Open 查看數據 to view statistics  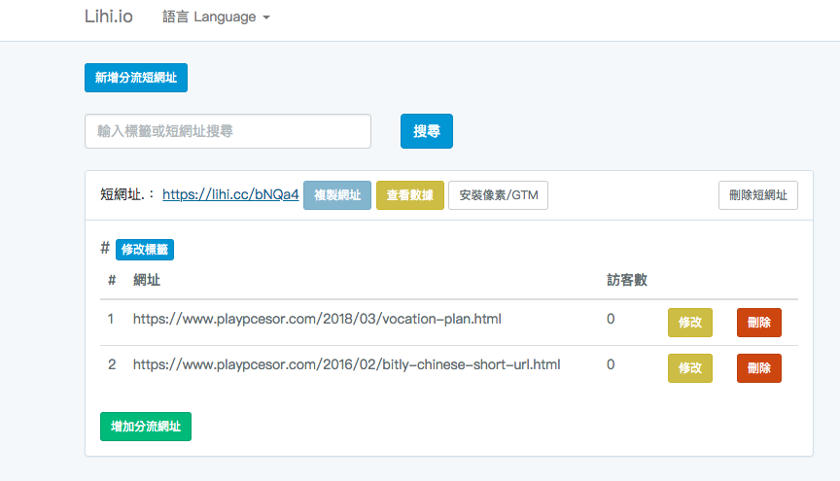[409, 195]
